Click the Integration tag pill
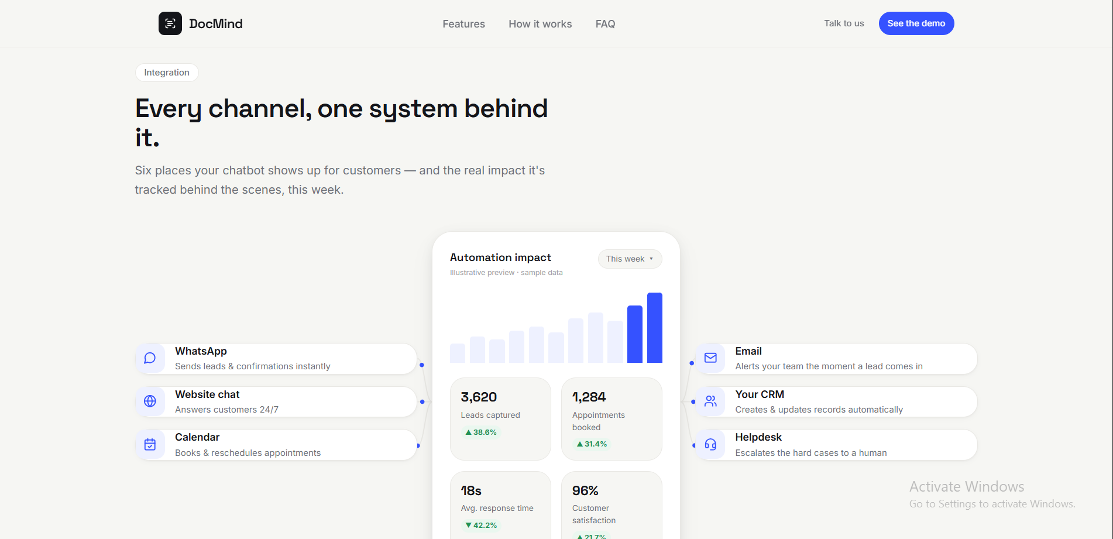1113x539 pixels. 167,73
